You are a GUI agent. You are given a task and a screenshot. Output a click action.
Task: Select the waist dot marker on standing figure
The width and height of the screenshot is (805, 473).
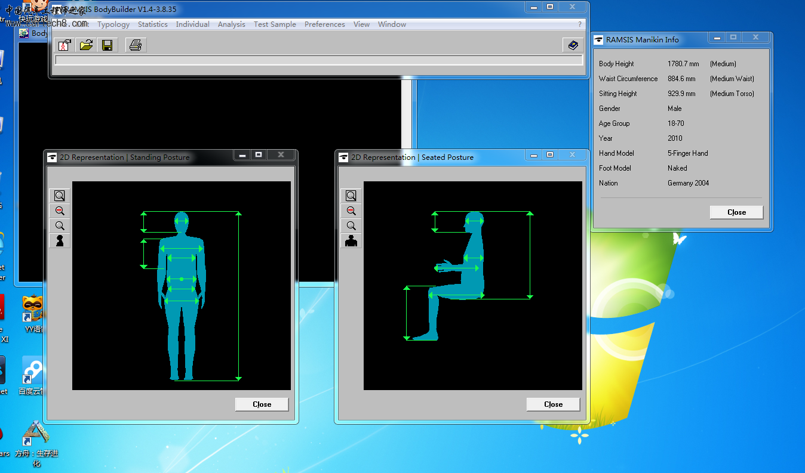tap(181, 279)
